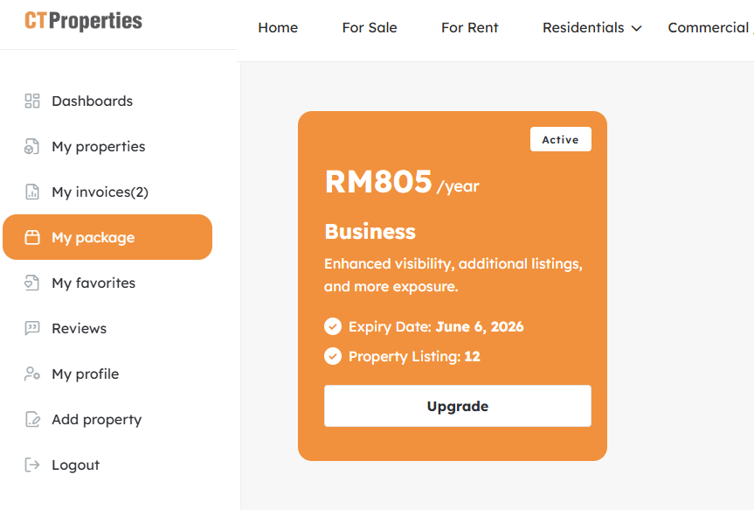
Task: Click the Reviews speech bubble icon
Action: coord(32,328)
